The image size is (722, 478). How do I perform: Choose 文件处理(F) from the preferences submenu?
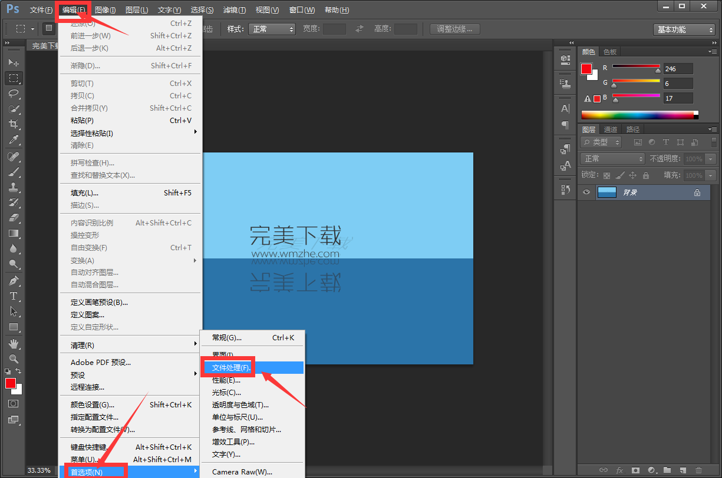[x=231, y=368]
